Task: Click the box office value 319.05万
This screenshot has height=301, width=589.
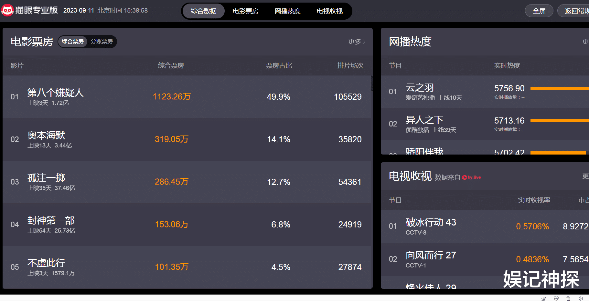Action: click(x=172, y=139)
